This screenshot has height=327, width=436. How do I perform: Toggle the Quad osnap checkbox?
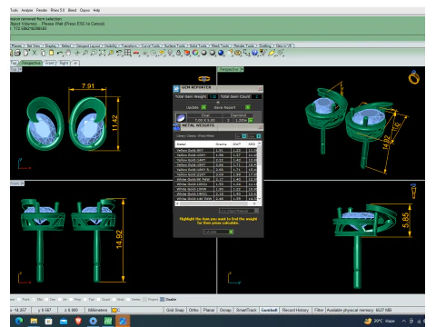tap(98, 299)
